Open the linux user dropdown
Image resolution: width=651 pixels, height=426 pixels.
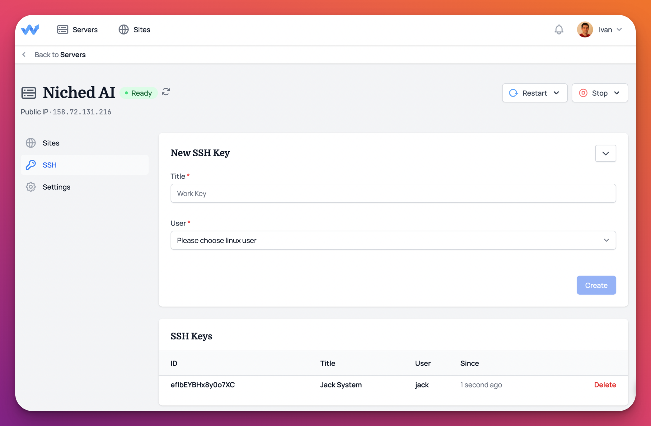coord(393,240)
